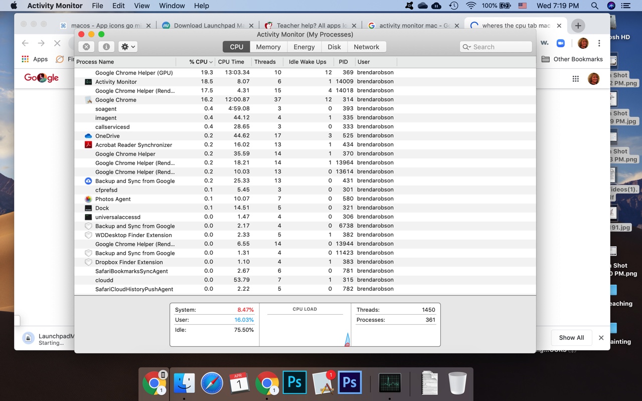Select the WDDesktop Finder Extension icon
Viewport: 642px width, 401px height.
[x=88, y=235]
